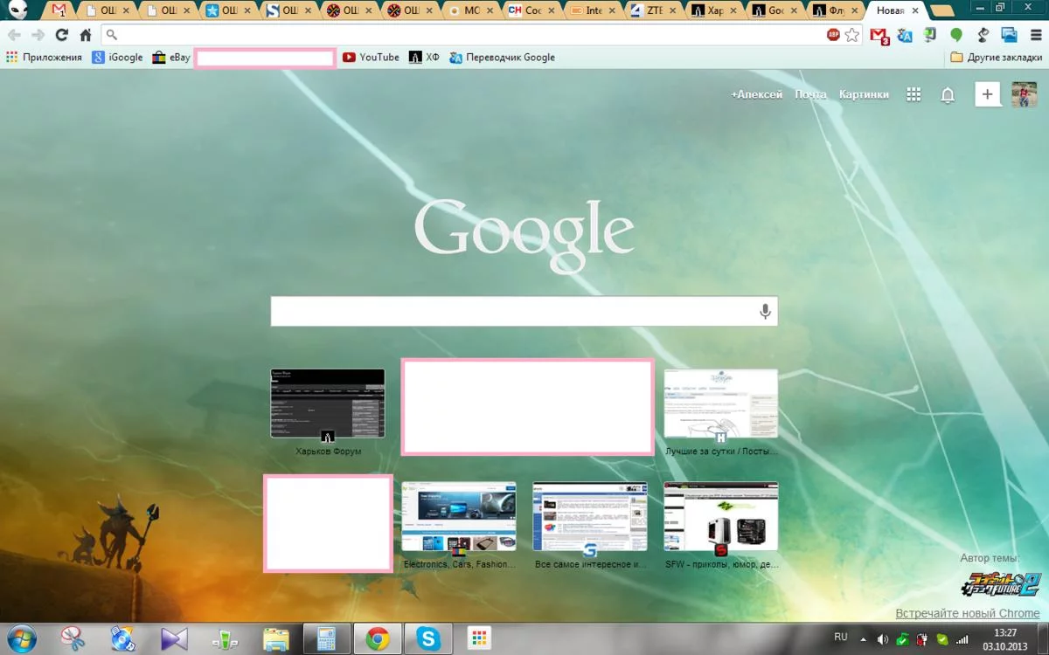Follow the Встречайте новый Chrome link
The image size is (1049, 655).
click(968, 614)
